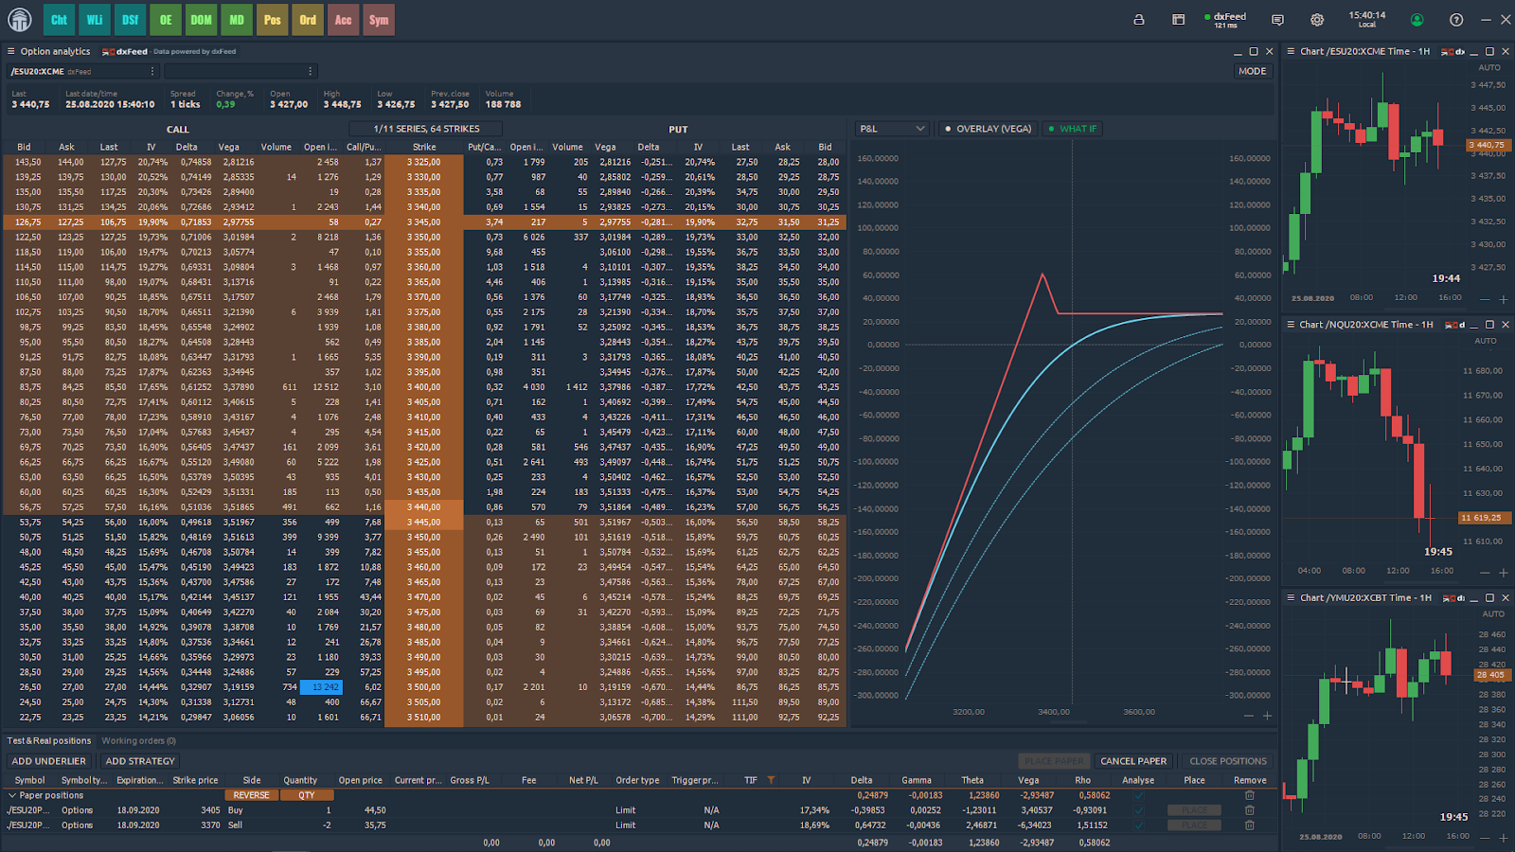This screenshot has height=852, width=1515.
Task: Zoom out the YMU20 chart with minus icon
Action: (1486, 838)
